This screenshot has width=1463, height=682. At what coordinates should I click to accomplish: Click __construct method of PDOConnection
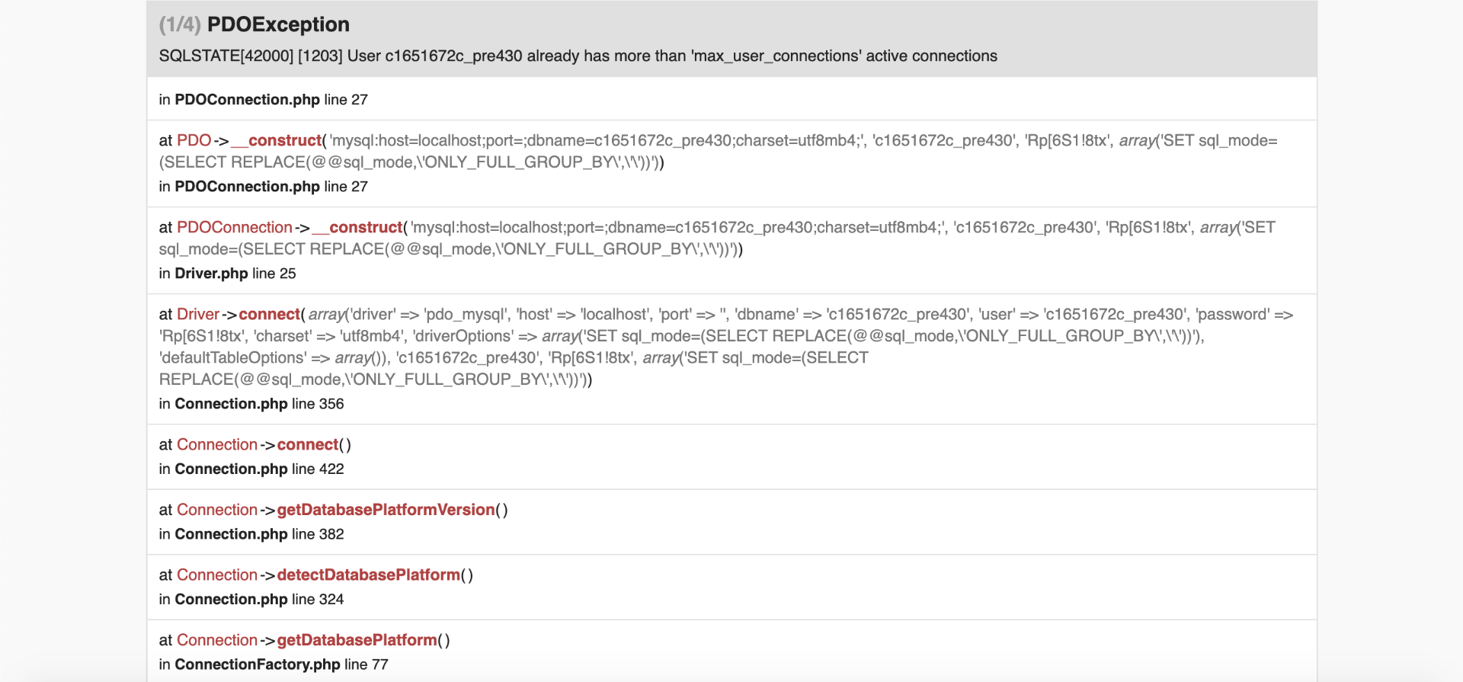click(x=365, y=228)
